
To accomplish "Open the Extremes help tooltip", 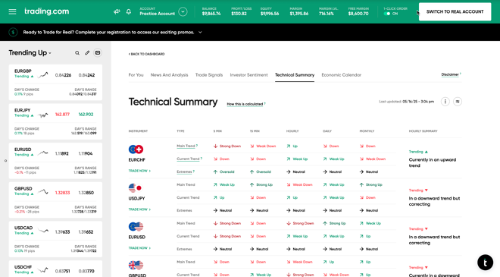I will coord(193,172).
